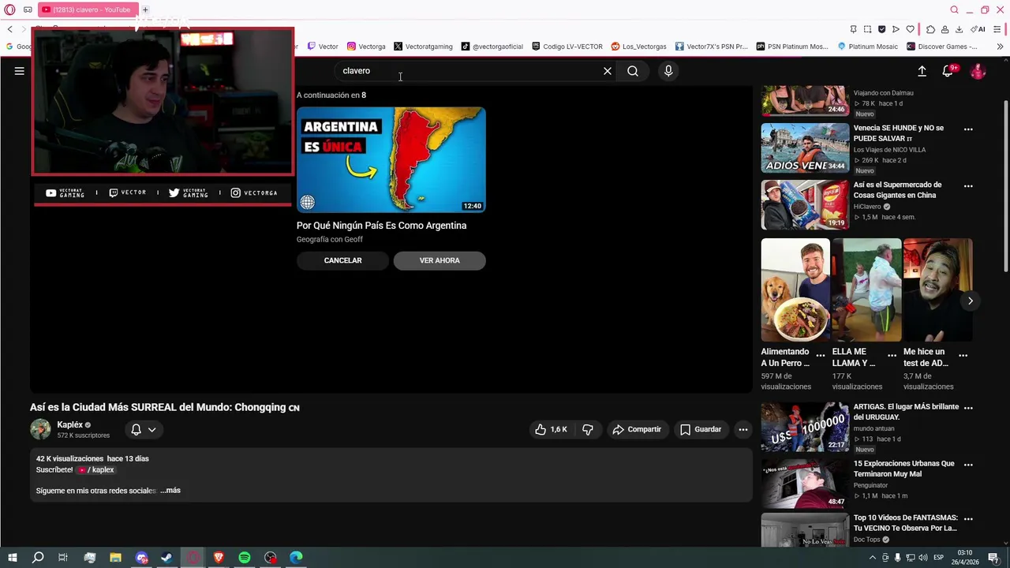Open options for 15 Exploraciones Urbanas video
Viewport: 1010px width, 568px height.
[968, 465]
